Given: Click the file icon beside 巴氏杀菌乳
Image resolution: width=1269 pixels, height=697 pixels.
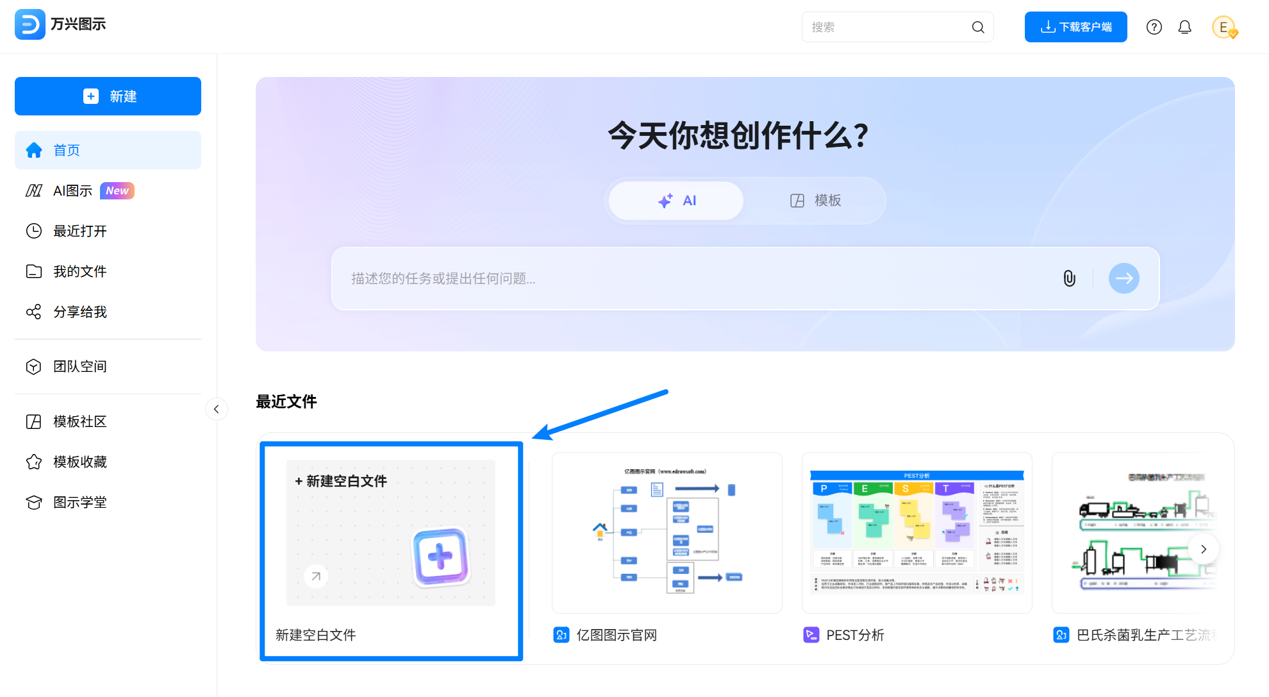Looking at the screenshot, I should pos(1061,635).
